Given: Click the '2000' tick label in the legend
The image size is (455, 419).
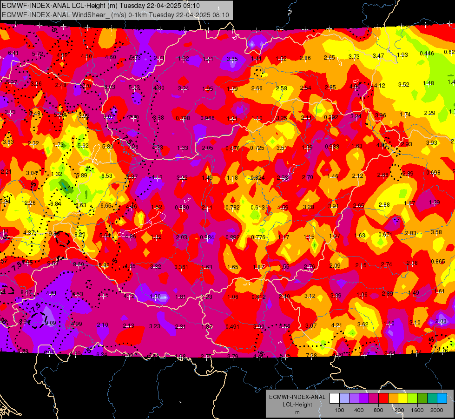Looking at the screenshot, I should 436,410.
